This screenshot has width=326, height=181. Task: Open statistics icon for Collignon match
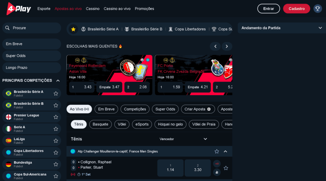tap(217, 172)
